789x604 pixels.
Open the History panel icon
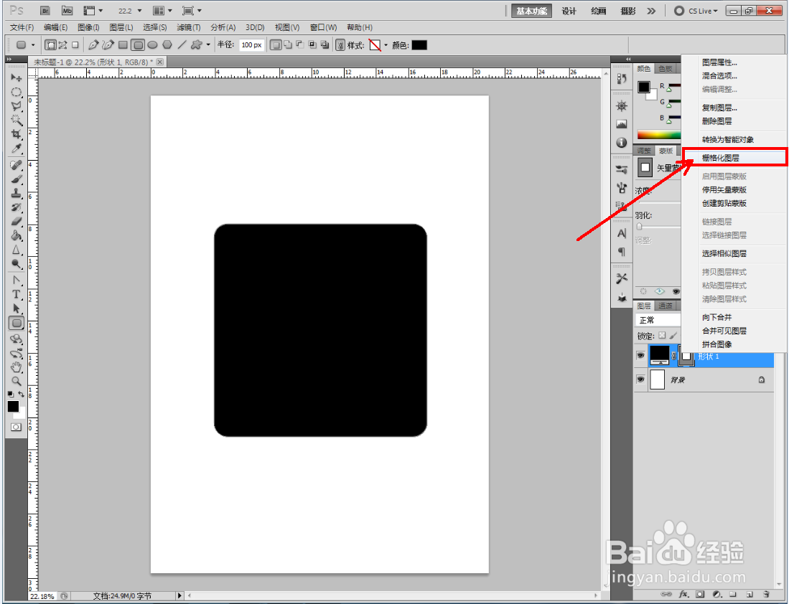622,79
